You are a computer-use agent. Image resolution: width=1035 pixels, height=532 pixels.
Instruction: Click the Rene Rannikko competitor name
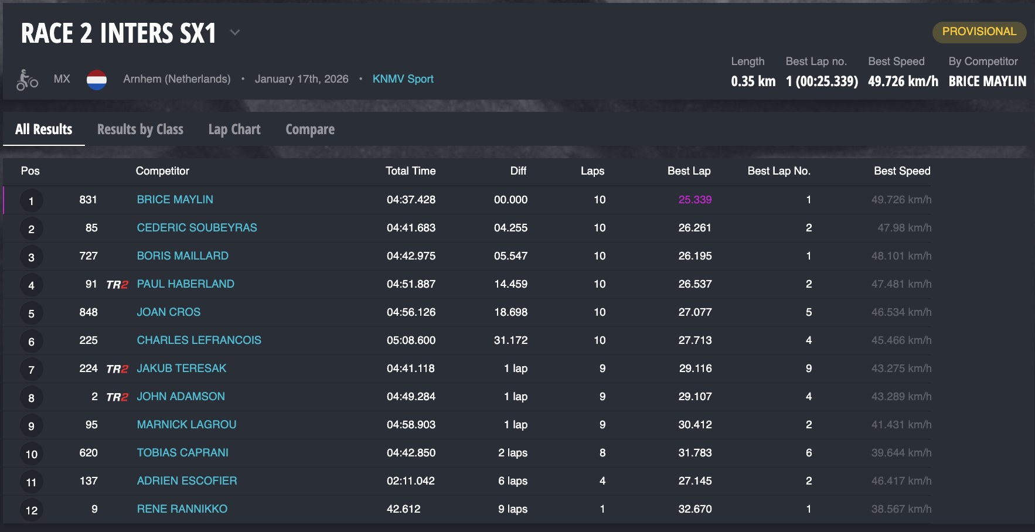(x=182, y=509)
